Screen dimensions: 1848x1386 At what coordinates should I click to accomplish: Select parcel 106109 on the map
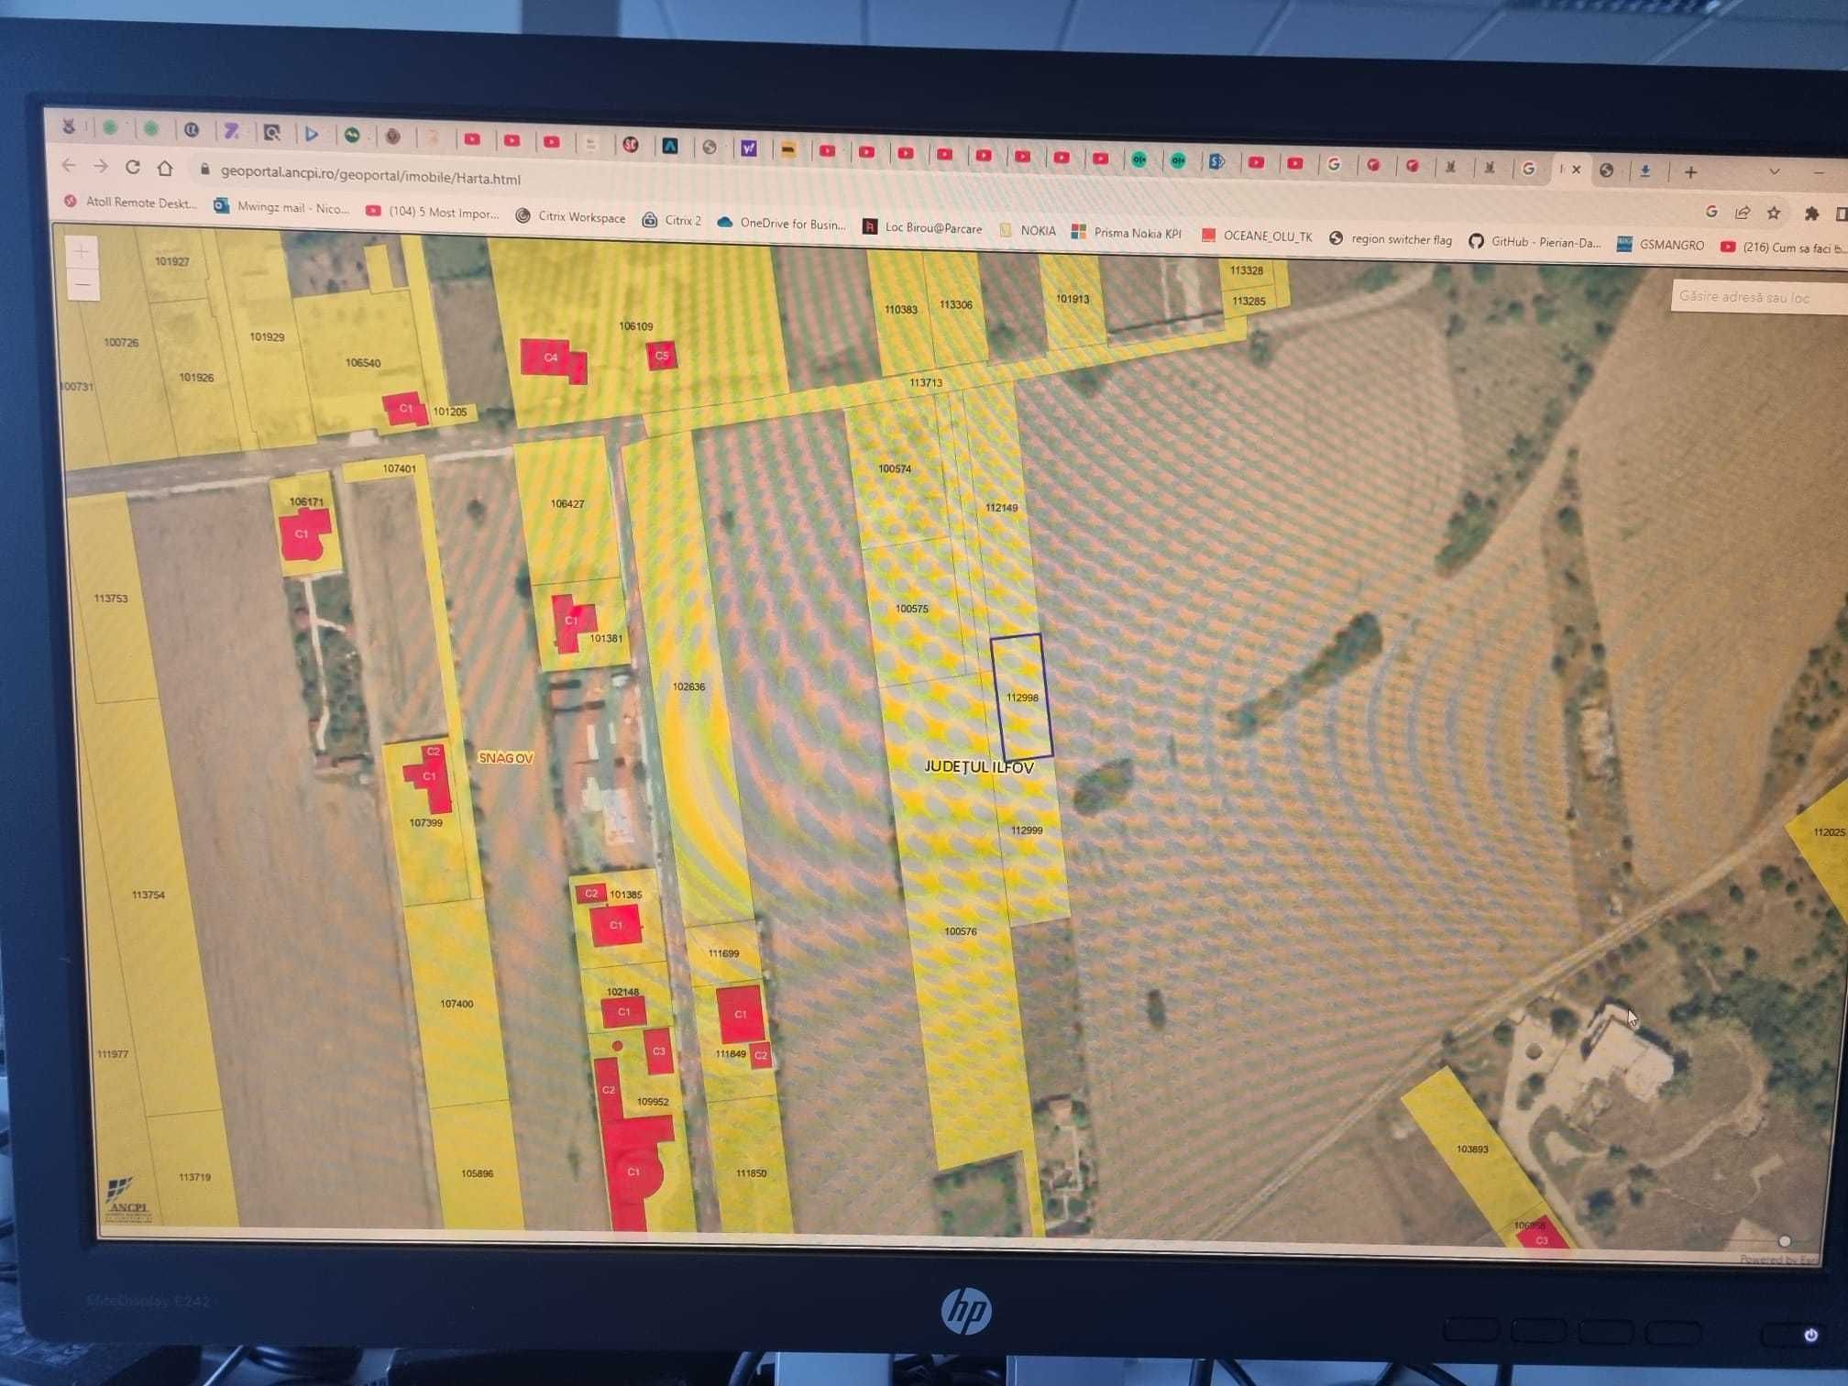click(x=636, y=325)
